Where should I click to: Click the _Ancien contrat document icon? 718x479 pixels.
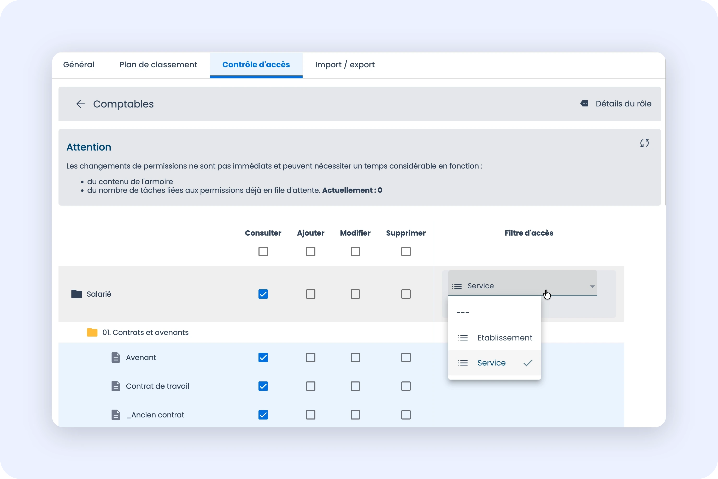point(116,415)
